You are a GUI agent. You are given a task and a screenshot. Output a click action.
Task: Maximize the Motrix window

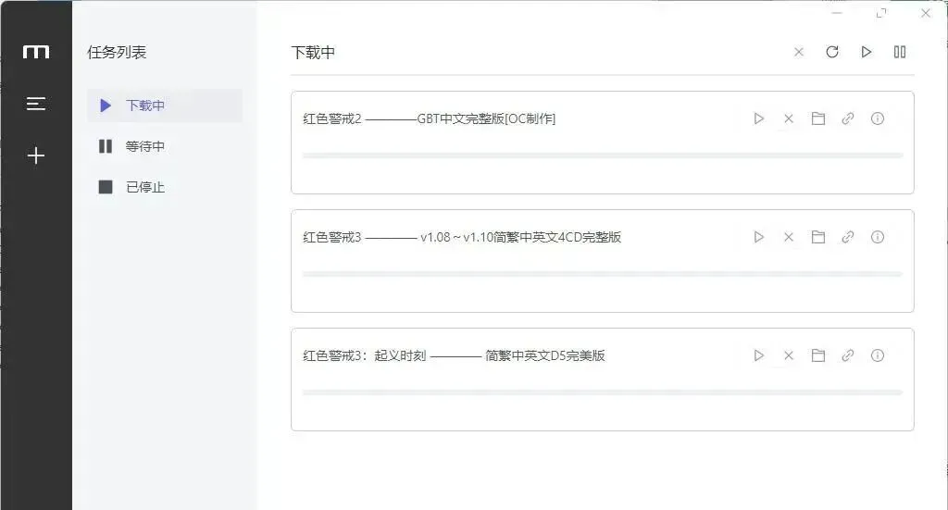881,13
